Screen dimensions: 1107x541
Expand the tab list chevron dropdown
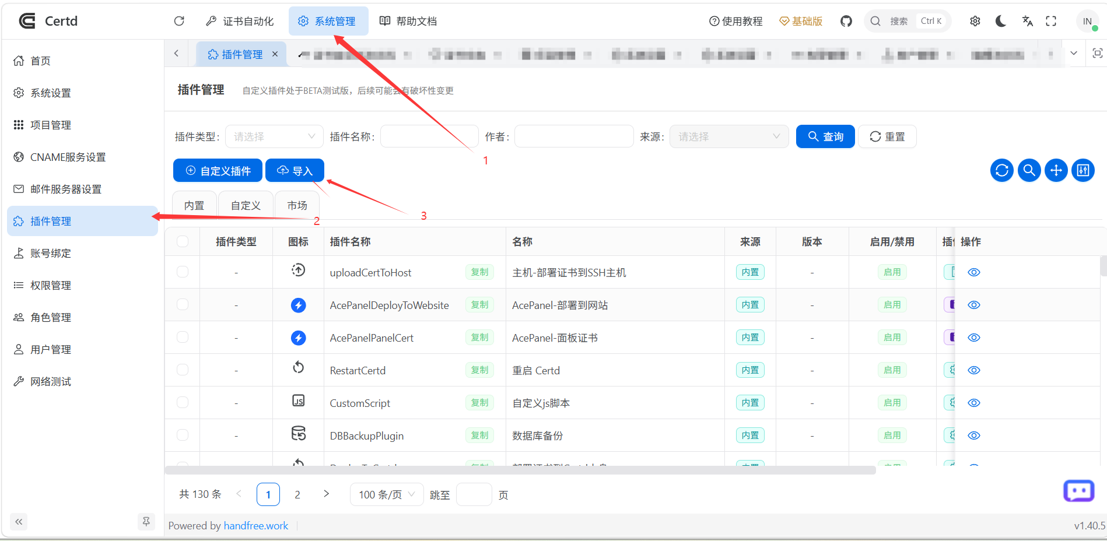(1074, 53)
